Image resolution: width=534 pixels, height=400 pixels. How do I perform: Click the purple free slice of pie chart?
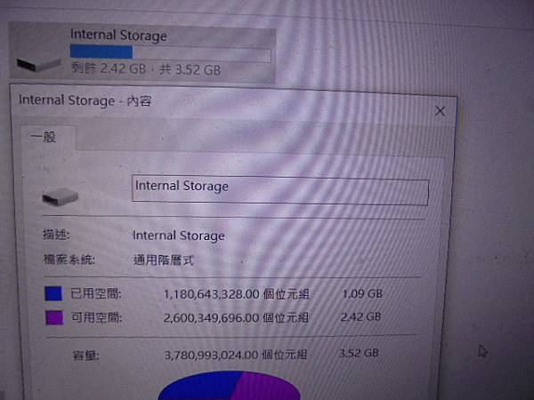click(269, 388)
